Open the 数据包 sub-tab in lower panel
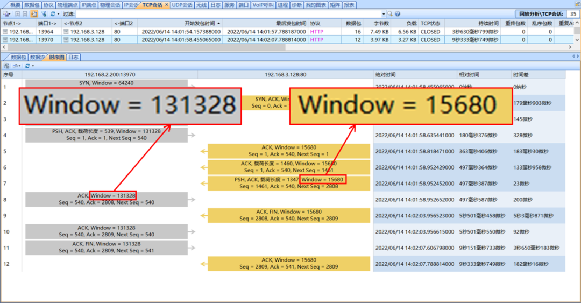The height and width of the screenshot is (303, 581). [x=18, y=57]
